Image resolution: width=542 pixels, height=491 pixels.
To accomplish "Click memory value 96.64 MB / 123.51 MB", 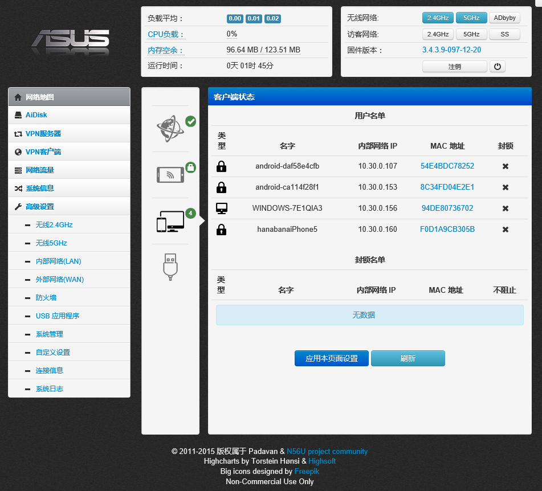I will point(263,50).
